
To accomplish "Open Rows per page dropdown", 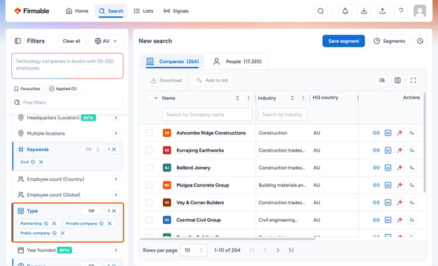I will pos(194,251).
